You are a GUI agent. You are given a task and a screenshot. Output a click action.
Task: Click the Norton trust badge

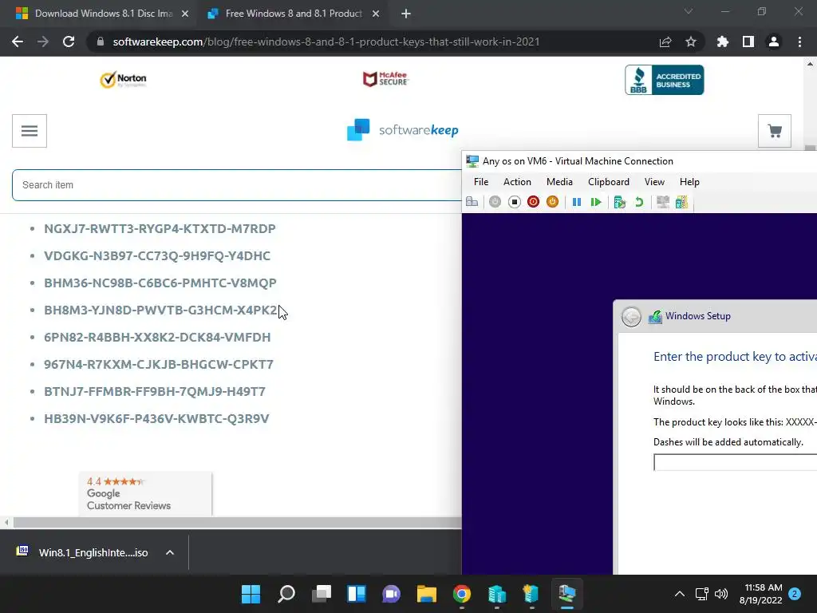click(123, 79)
